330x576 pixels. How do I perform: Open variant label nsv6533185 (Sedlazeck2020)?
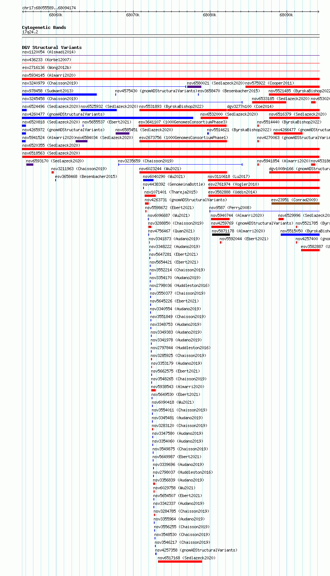[x=281, y=99]
